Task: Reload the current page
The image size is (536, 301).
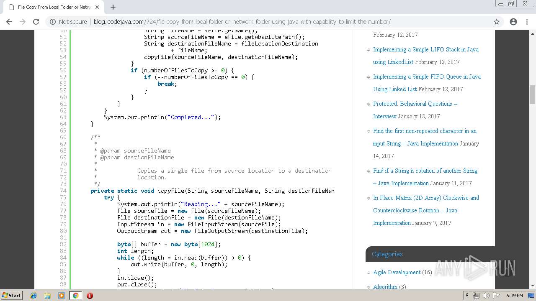Action: click(36, 22)
